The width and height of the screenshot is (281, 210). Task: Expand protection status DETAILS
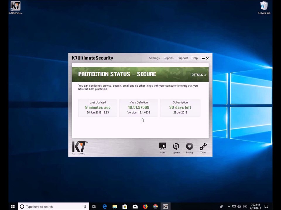(x=199, y=75)
